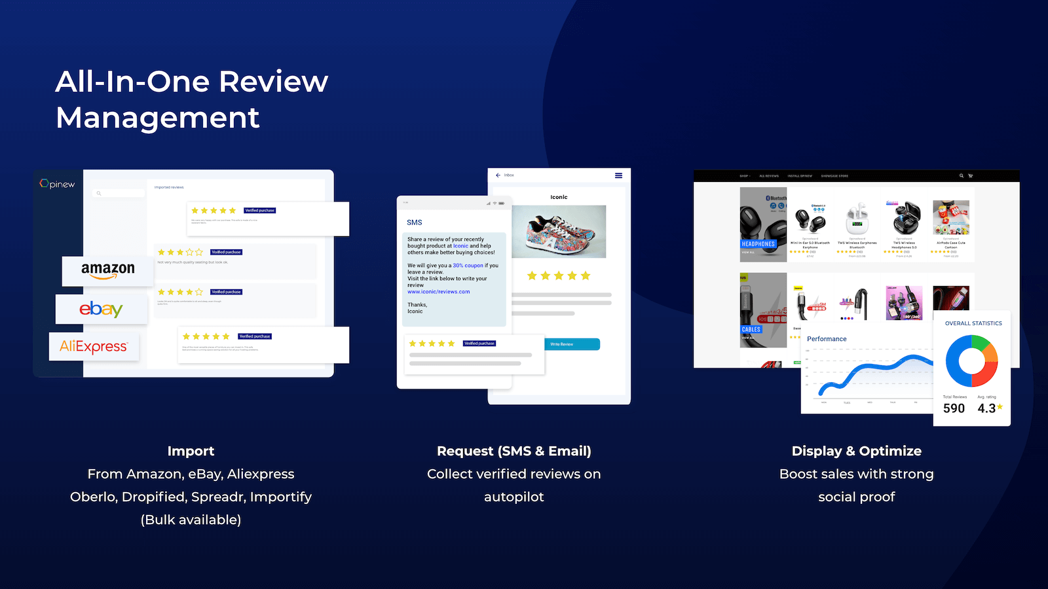Click the "Iconic" store title in email
The image size is (1048, 589).
pyautogui.click(x=559, y=197)
